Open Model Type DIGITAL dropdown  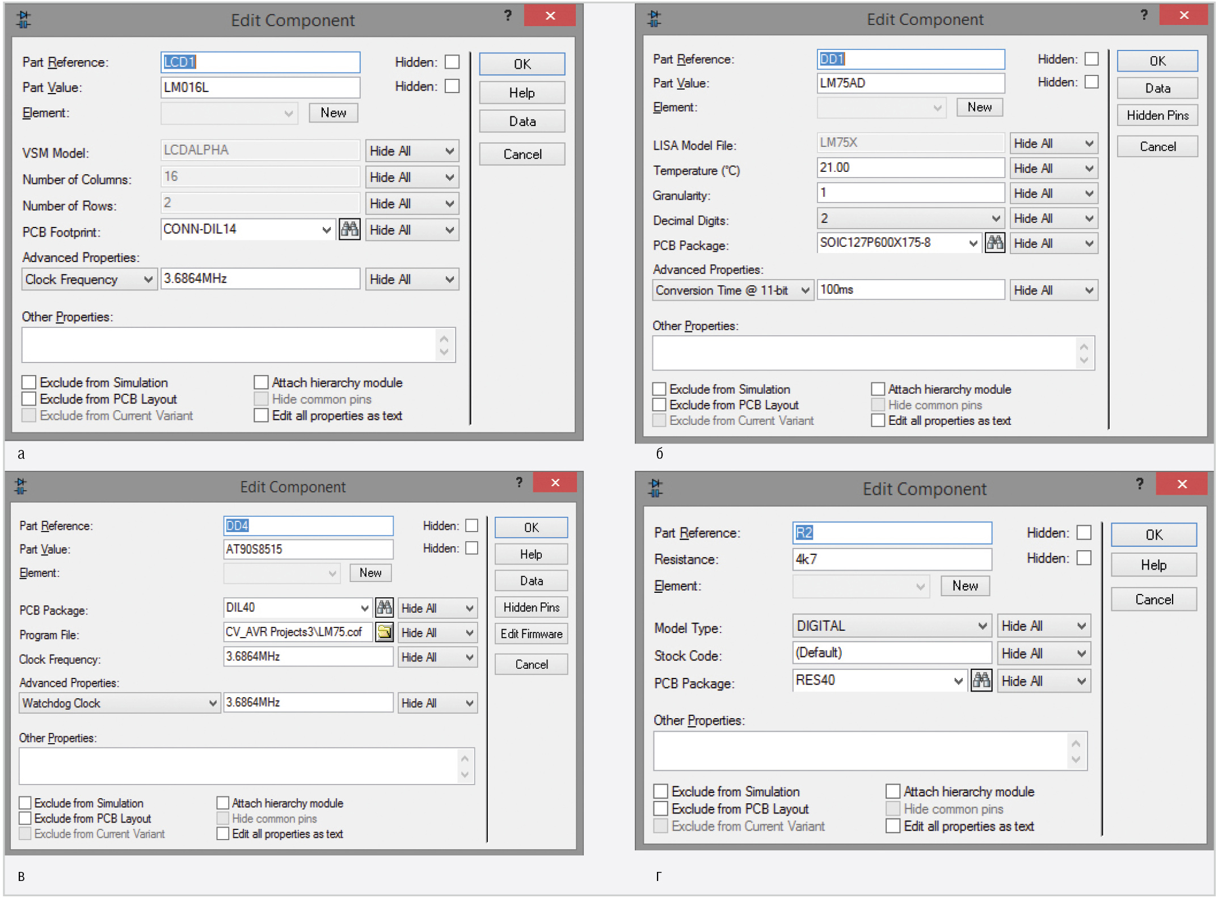892,626
